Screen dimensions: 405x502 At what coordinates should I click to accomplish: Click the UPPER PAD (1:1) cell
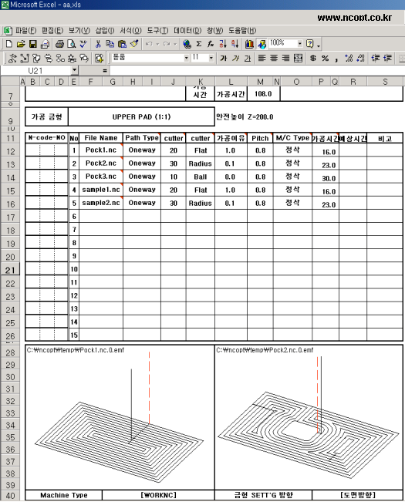click(x=141, y=117)
